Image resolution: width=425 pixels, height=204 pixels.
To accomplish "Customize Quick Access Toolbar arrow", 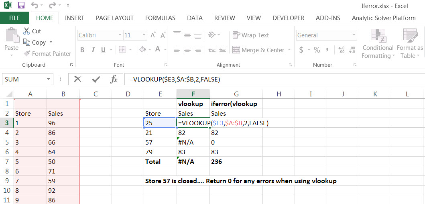I will (x=68, y=6).
